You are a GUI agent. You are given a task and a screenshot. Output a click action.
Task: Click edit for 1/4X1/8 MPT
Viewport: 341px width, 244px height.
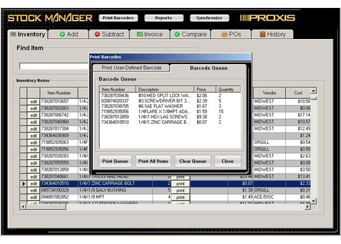pos(34,197)
